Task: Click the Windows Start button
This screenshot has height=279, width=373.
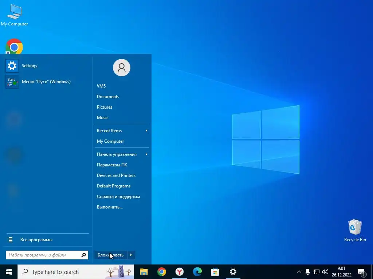Action: (x=9, y=272)
